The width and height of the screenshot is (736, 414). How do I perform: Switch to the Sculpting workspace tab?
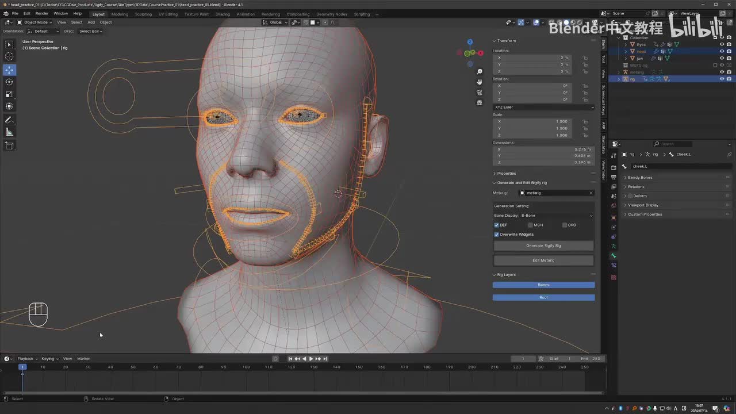click(143, 14)
